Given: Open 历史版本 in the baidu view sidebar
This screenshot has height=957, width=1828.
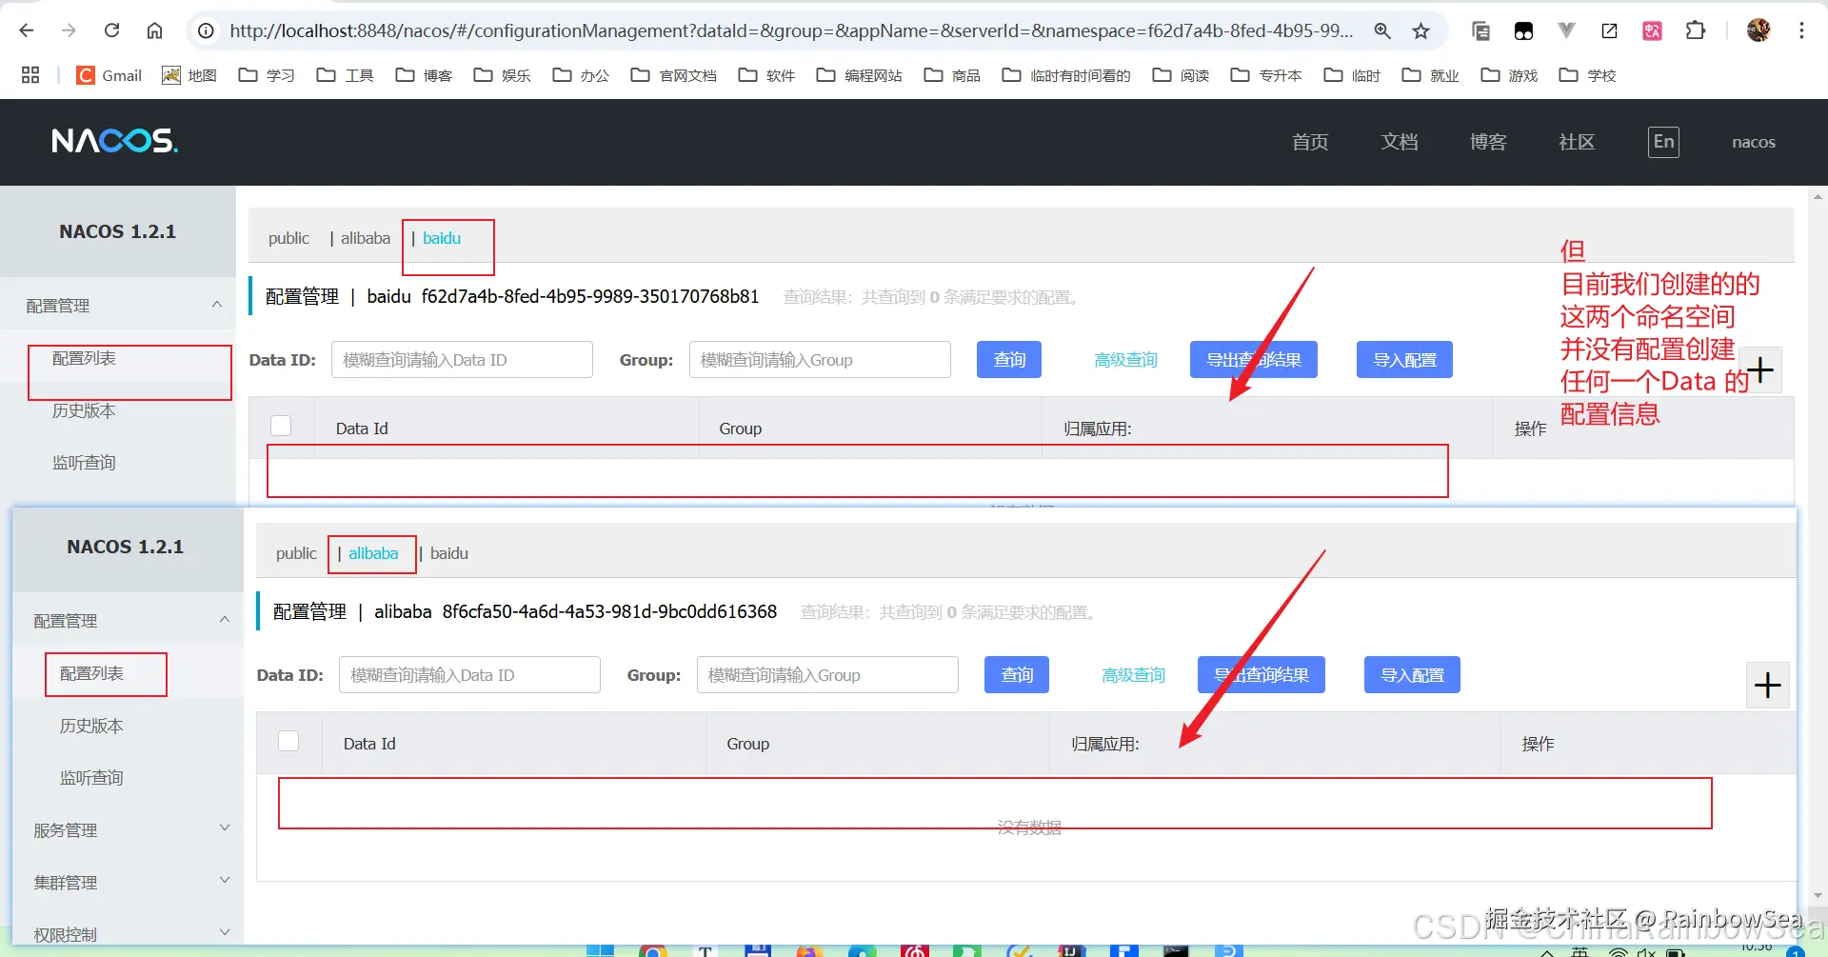Looking at the screenshot, I should pos(84,410).
